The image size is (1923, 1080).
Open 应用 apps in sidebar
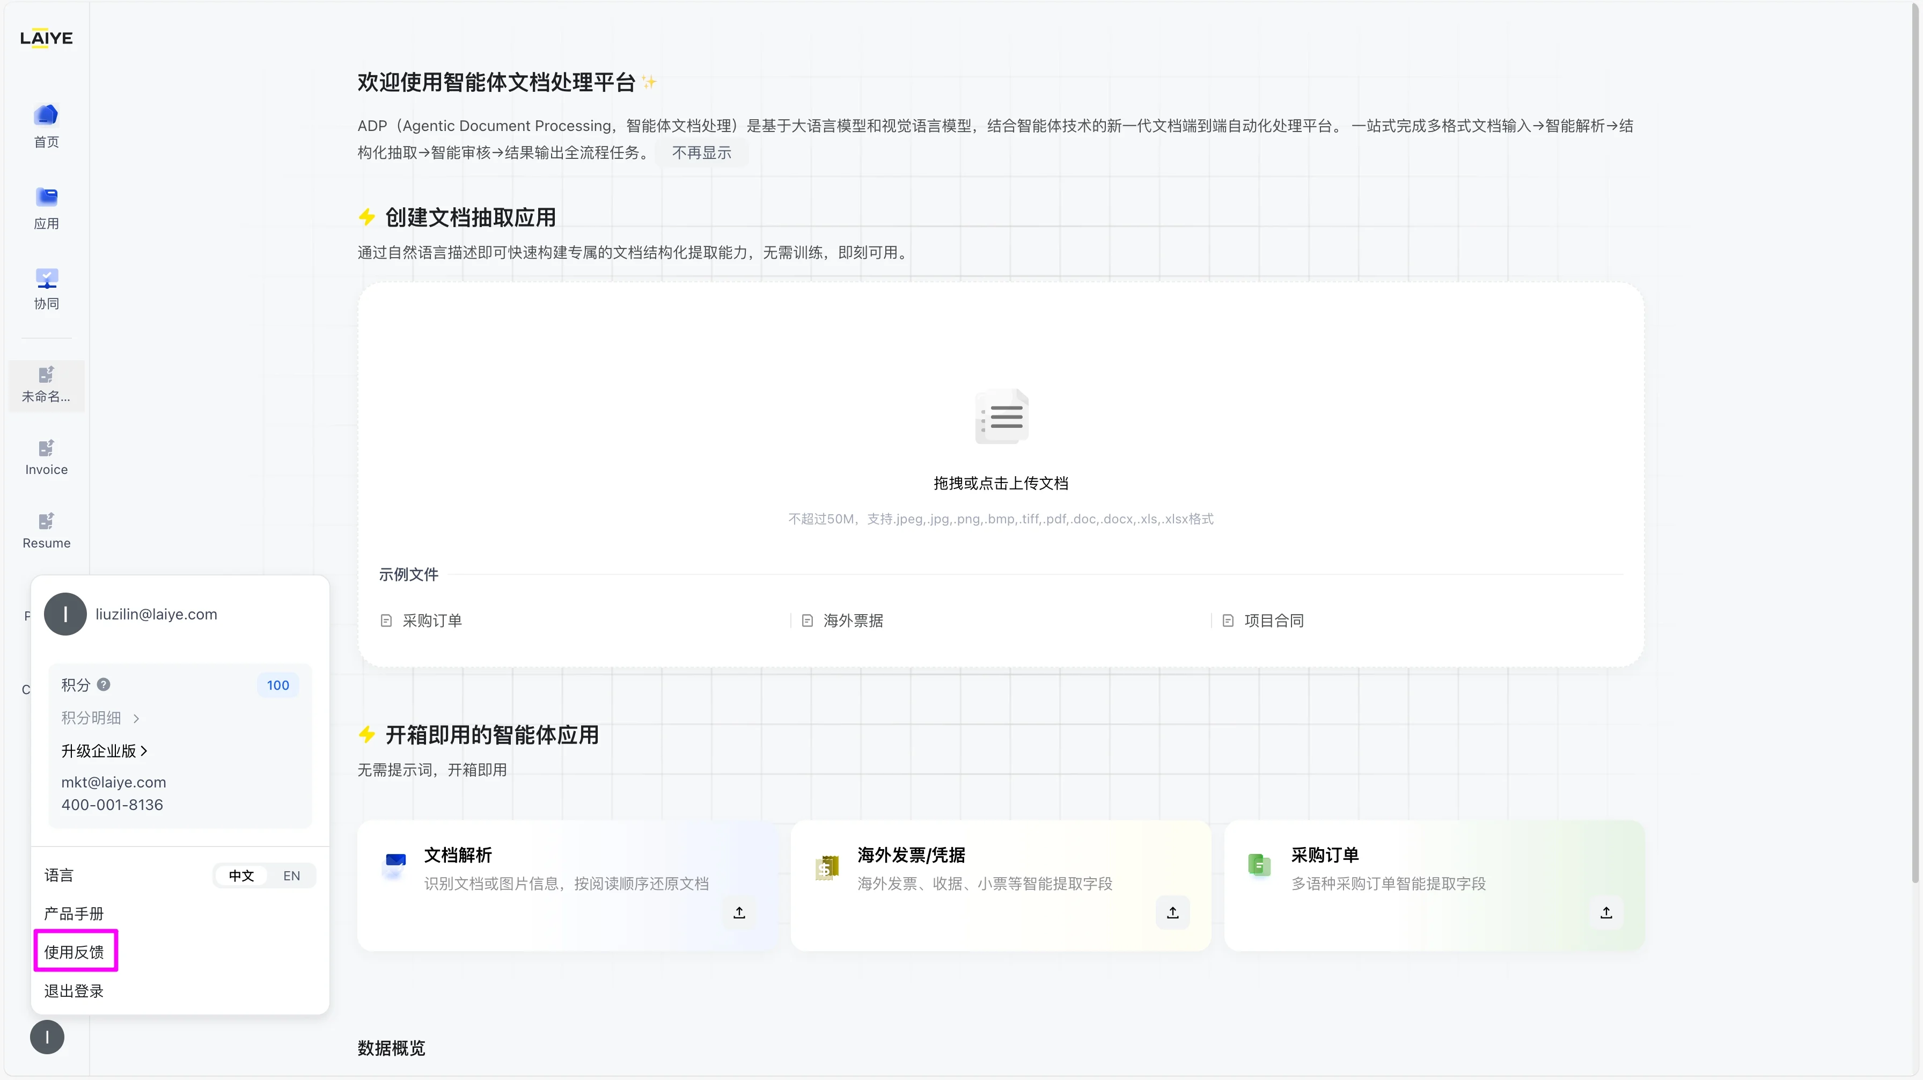click(46, 208)
